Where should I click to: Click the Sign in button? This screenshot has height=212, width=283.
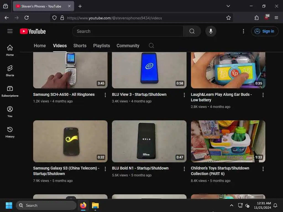pos(264,31)
